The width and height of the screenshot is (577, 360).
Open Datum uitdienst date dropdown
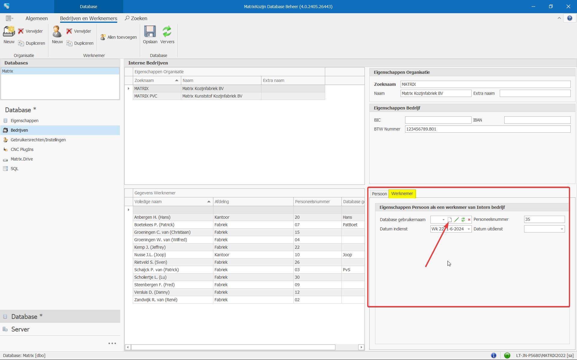coord(562,229)
